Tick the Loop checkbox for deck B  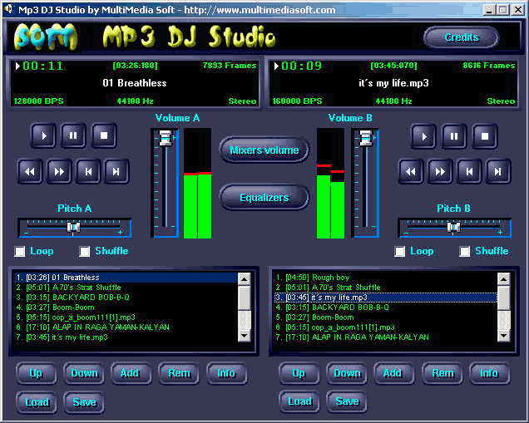(x=400, y=251)
